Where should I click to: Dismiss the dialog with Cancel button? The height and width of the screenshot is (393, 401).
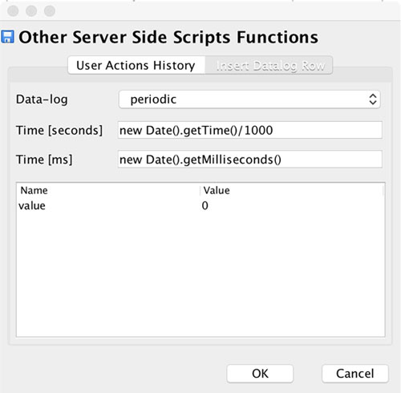[x=355, y=374]
